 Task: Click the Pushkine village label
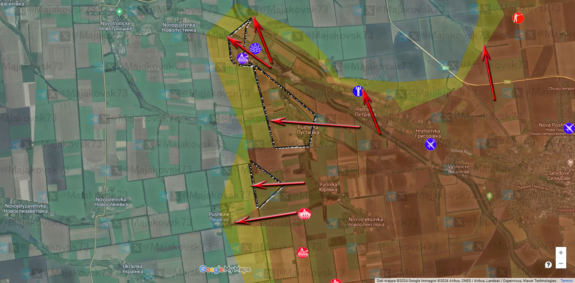pyautogui.click(x=219, y=217)
